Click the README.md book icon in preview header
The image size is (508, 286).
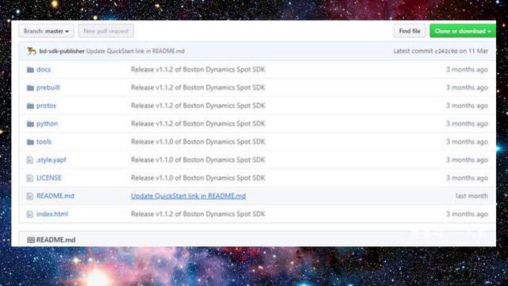[x=31, y=240]
